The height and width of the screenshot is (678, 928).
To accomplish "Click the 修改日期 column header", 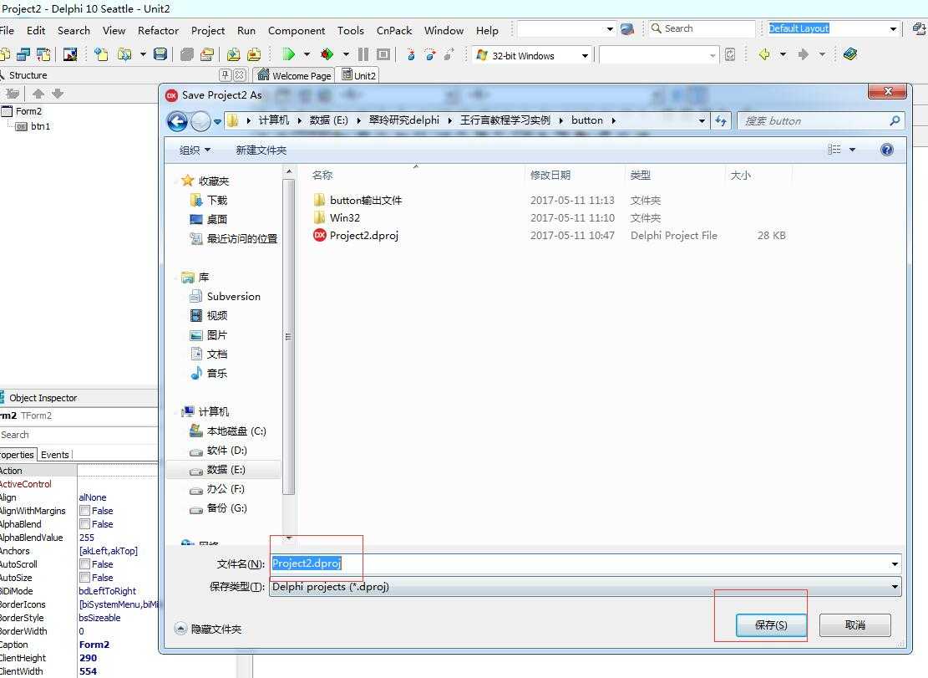I will [550, 176].
